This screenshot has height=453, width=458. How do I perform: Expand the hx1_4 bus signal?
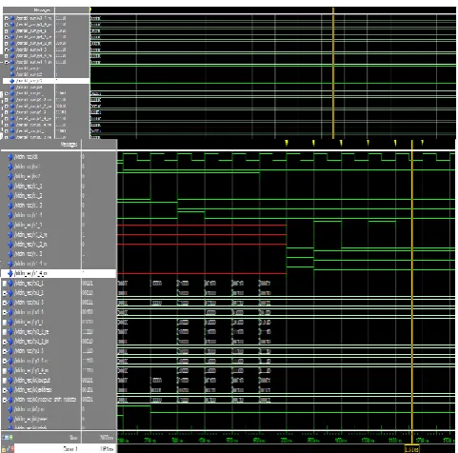pyautogui.click(x=5, y=312)
